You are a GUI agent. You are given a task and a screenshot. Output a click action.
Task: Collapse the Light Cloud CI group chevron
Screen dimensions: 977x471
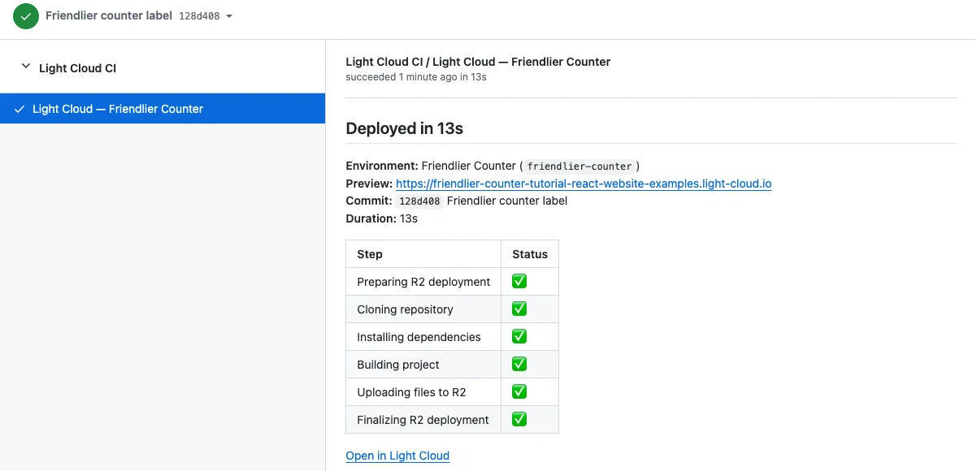click(x=25, y=67)
